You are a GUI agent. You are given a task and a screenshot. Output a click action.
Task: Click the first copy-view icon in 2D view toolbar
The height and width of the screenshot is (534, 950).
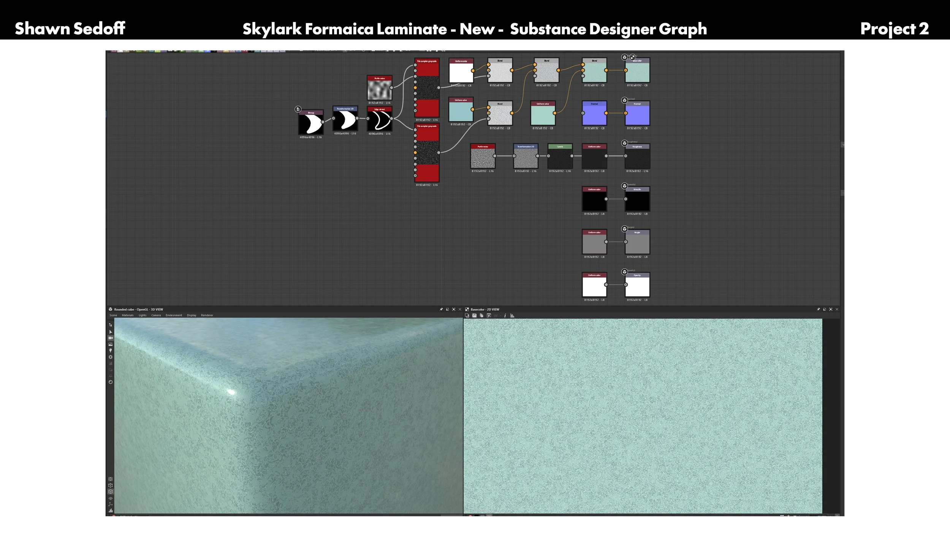(467, 316)
